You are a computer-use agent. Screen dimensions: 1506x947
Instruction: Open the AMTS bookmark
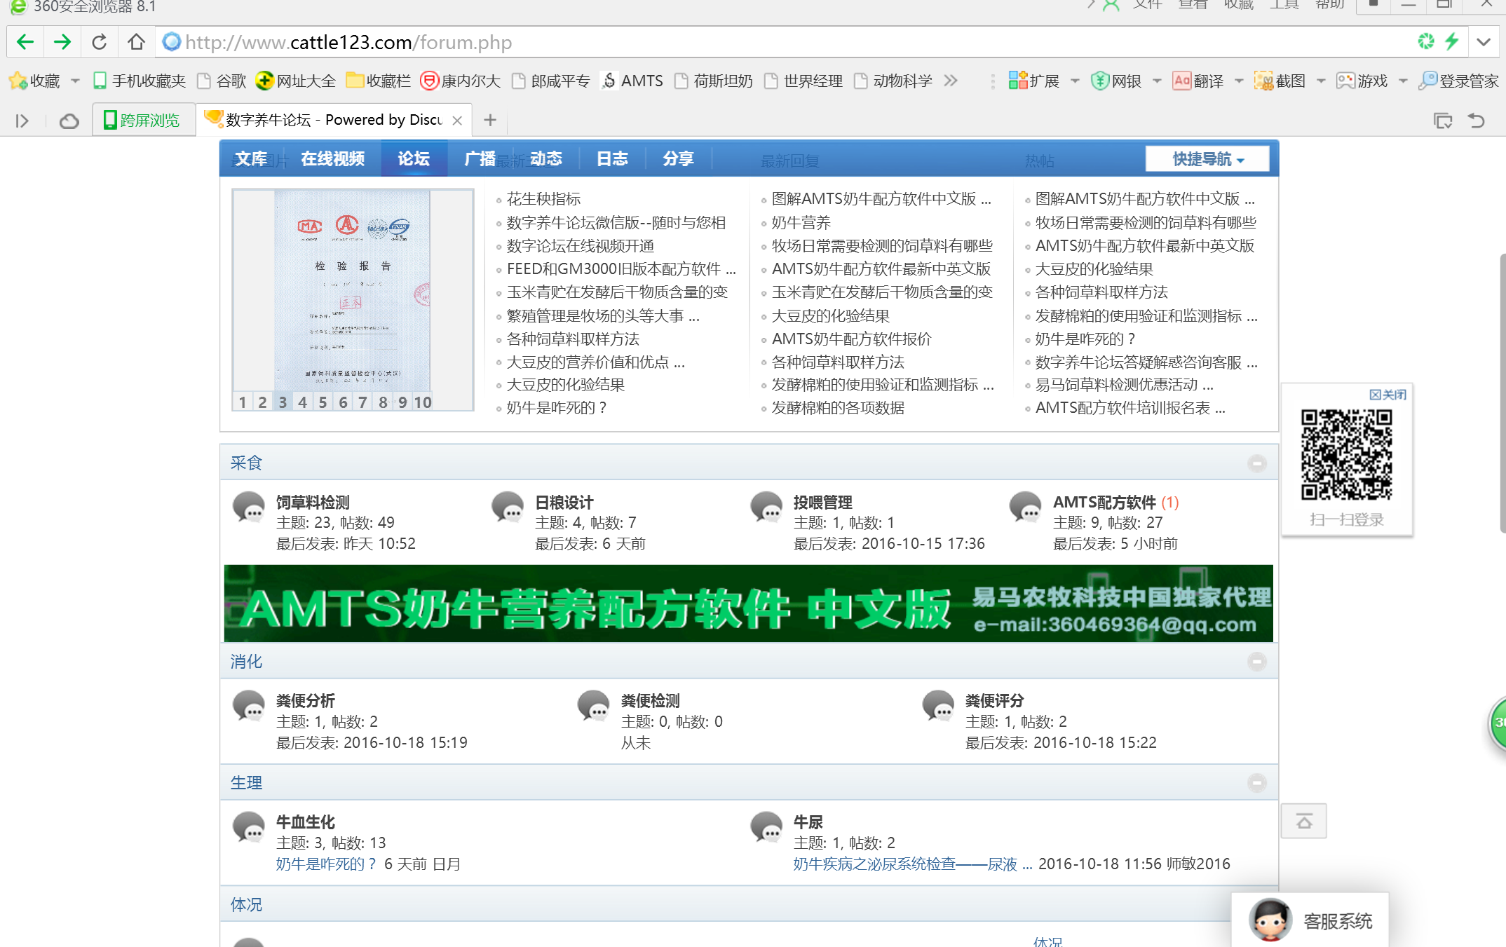pos(632,81)
